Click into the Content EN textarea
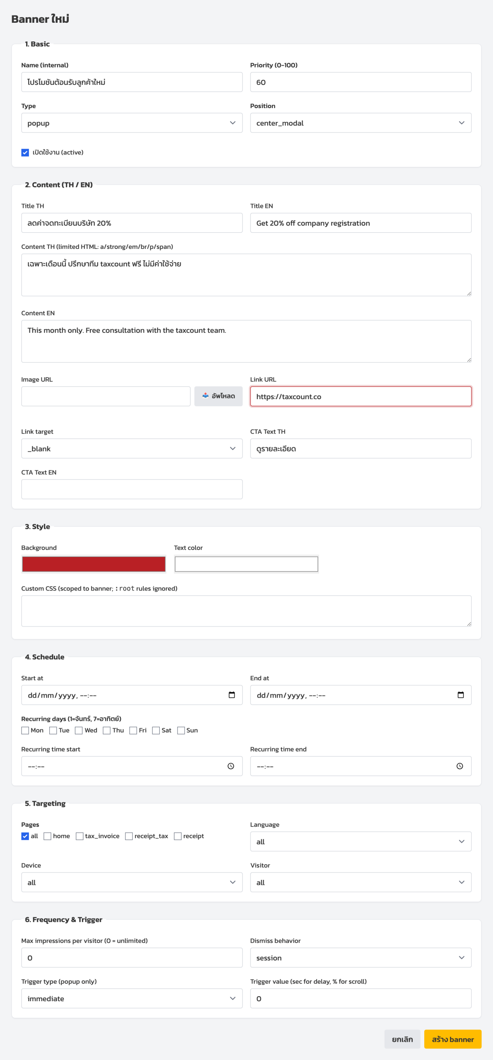 point(246,341)
